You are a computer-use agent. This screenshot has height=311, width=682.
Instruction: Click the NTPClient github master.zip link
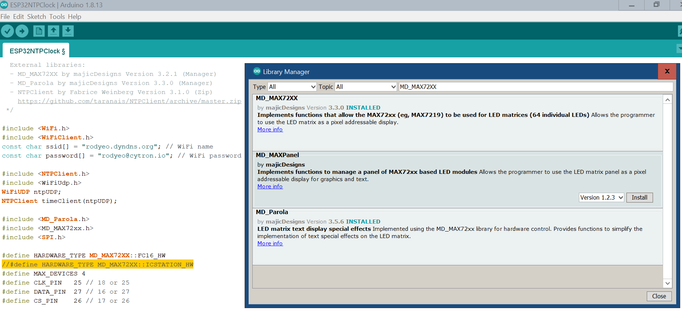[x=130, y=101]
